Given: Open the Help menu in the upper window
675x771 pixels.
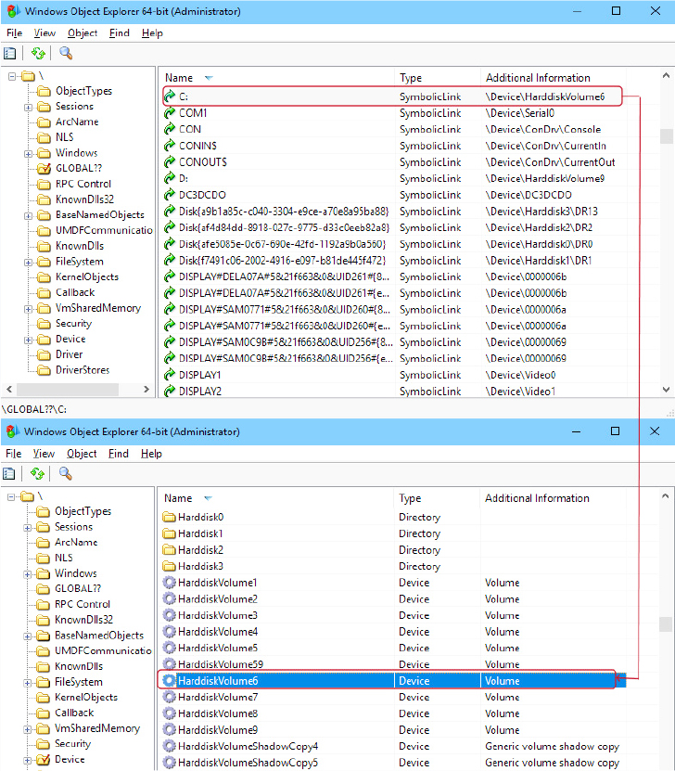Looking at the screenshot, I should (152, 32).
